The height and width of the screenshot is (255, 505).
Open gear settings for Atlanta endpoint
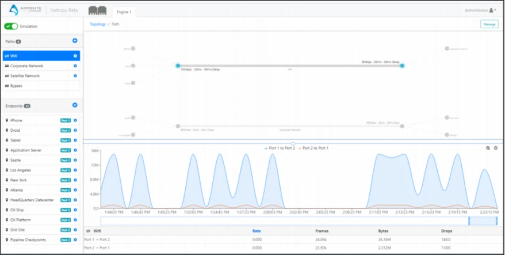click(75, 190)
